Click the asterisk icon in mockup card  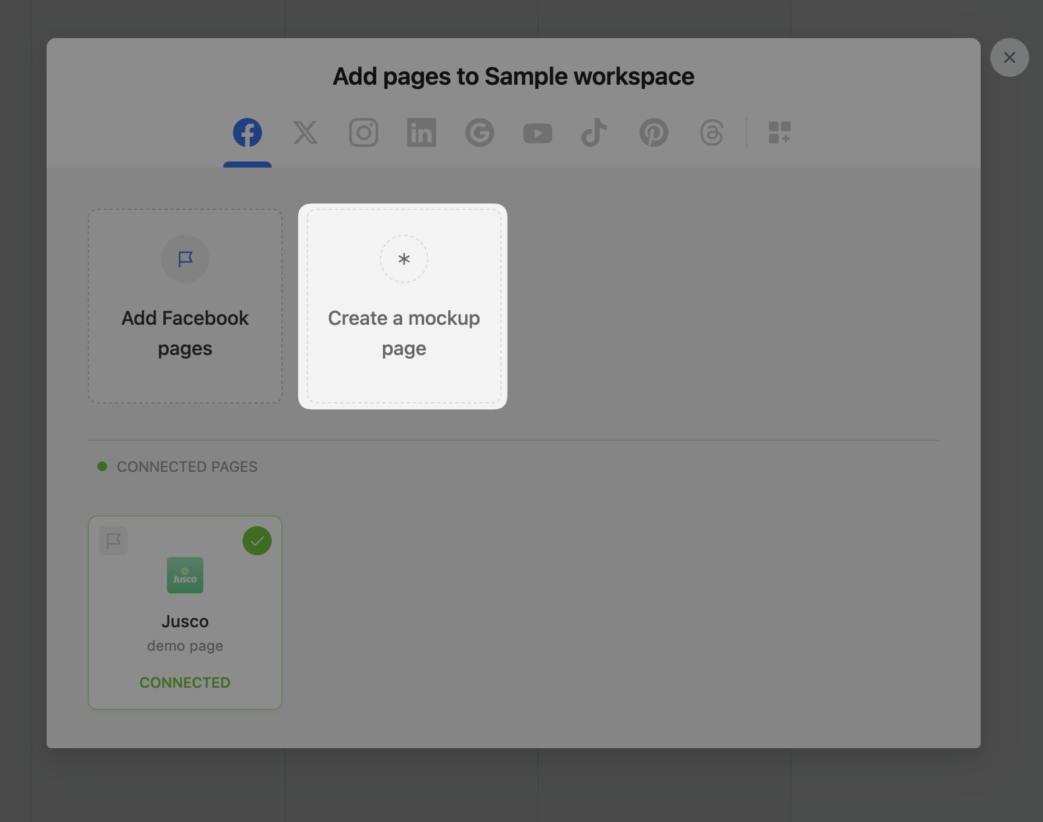(404, 259)
